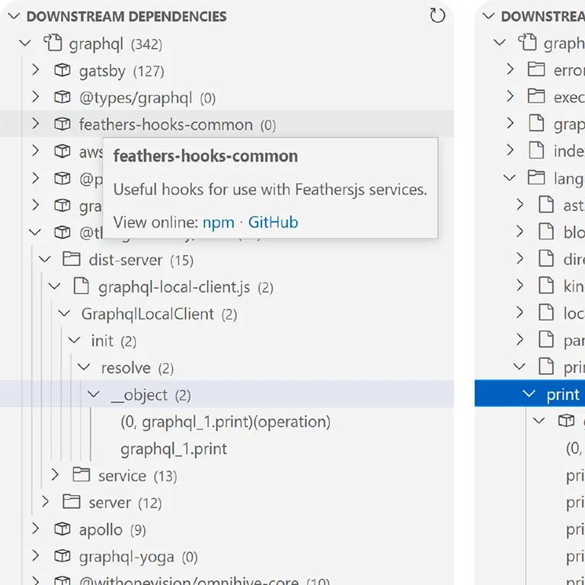The width and height of the screenshot is (585, 585).
Task: Click the feathers-hooks-common package cube icon
Action: (x=62, y=124)
